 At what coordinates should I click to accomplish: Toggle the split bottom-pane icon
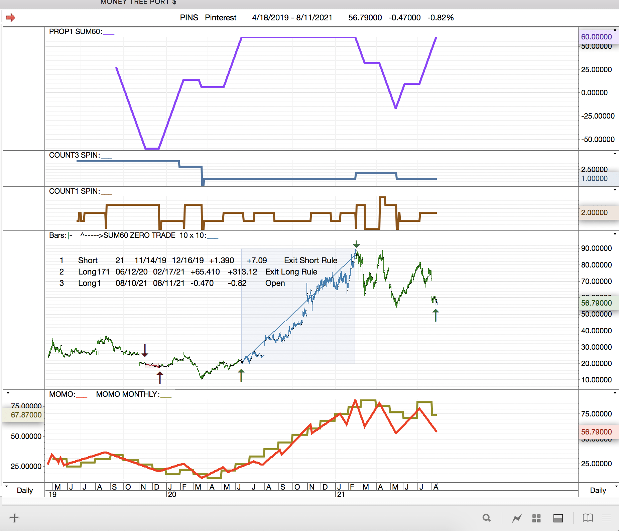[x=558, y=518]
